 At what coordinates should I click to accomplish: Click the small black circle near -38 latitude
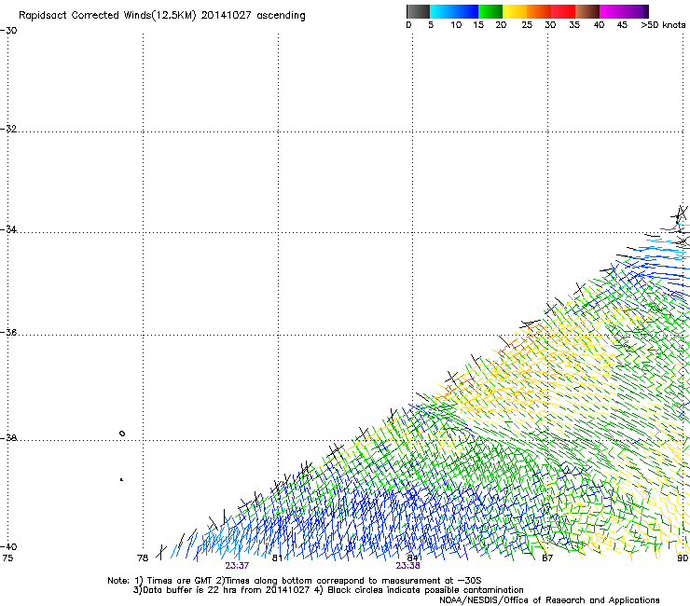pyautogui.click(x=122, y=434)
